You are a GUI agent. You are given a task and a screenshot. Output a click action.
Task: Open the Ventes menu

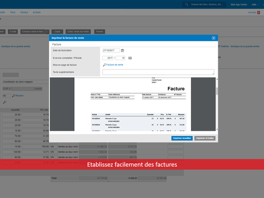pyautogui.click(x=24, y=12)
